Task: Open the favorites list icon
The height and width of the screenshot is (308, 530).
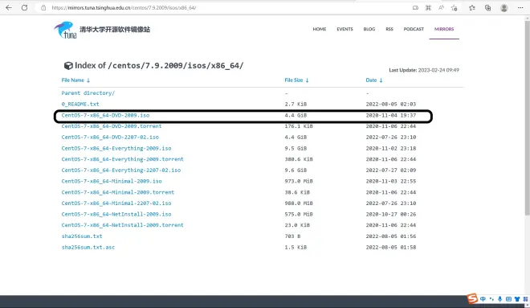Action: (472, 7)
